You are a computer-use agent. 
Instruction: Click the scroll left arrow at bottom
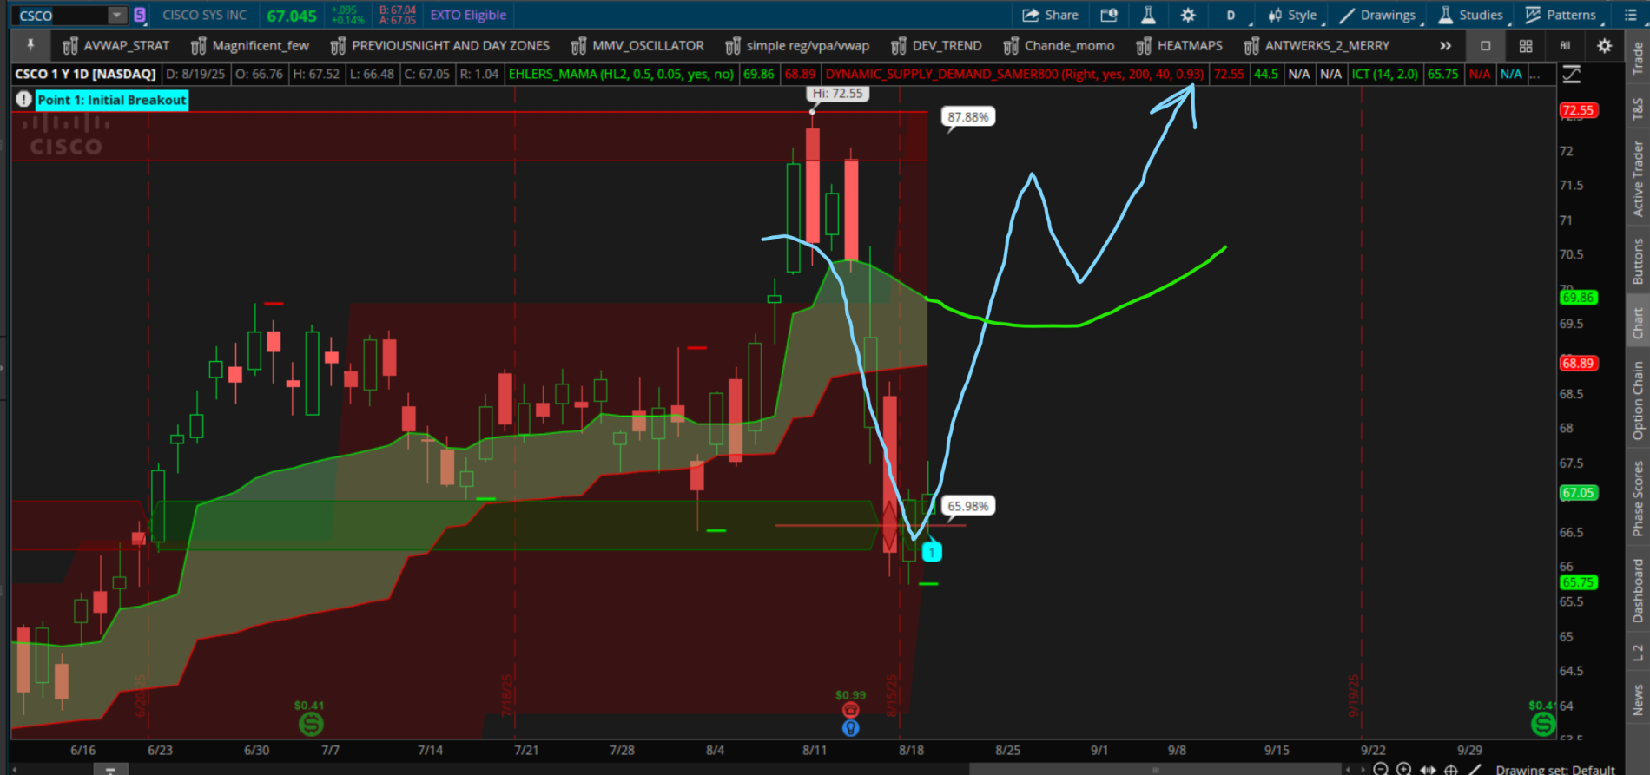pos(1348,769)
